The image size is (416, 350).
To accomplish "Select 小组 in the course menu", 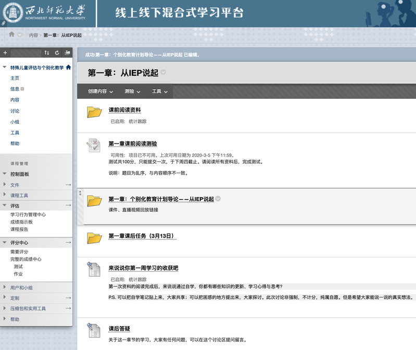I will 15,122.
